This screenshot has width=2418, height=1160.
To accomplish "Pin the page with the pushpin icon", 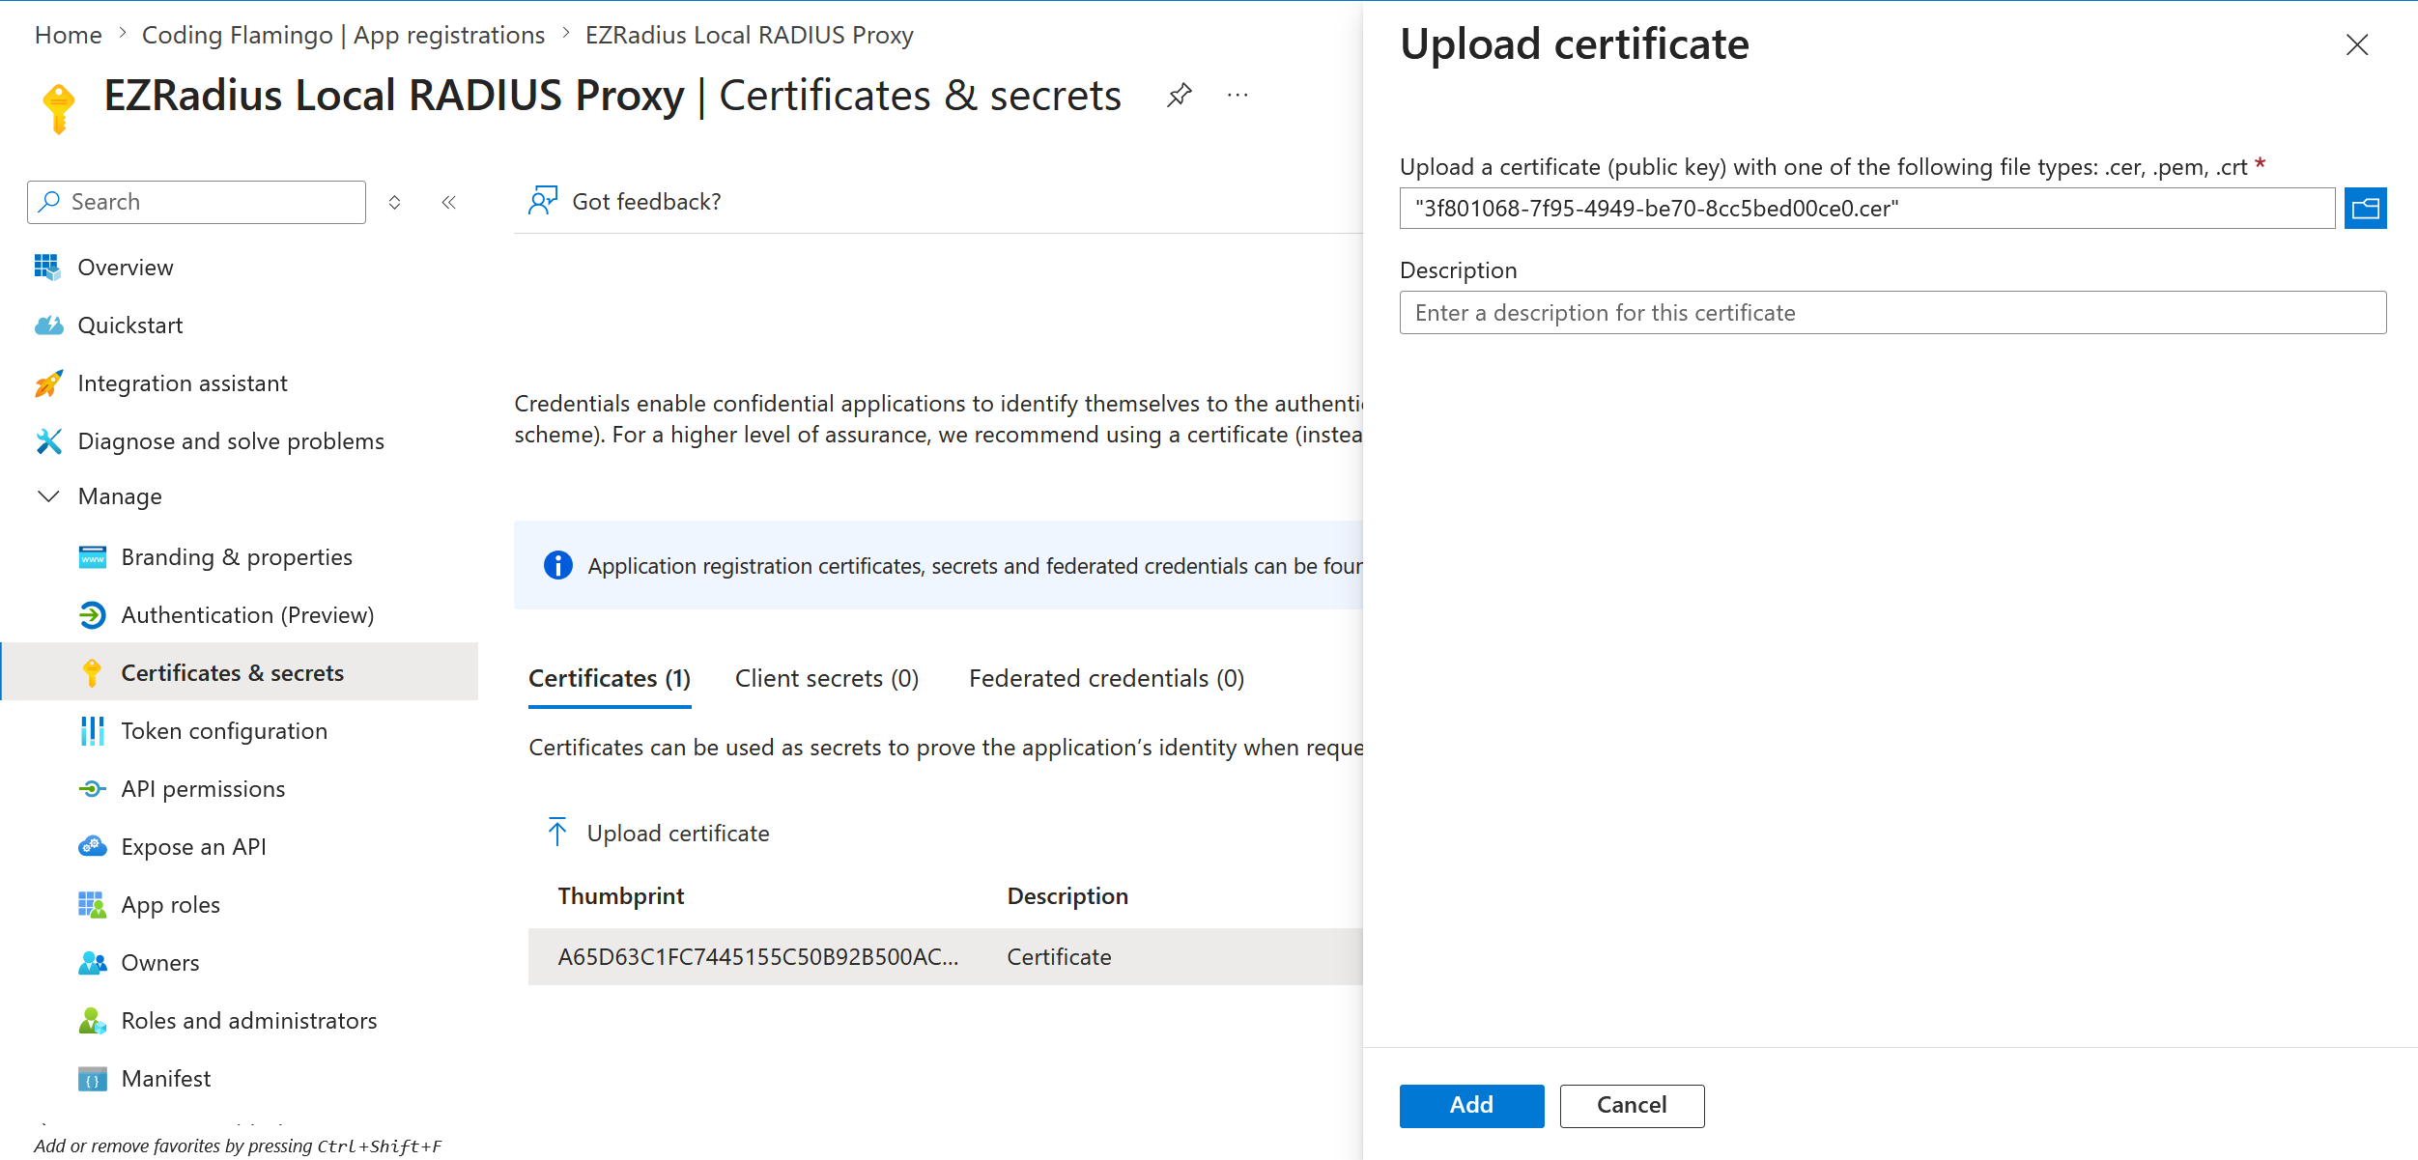I will coord(1180,95).
